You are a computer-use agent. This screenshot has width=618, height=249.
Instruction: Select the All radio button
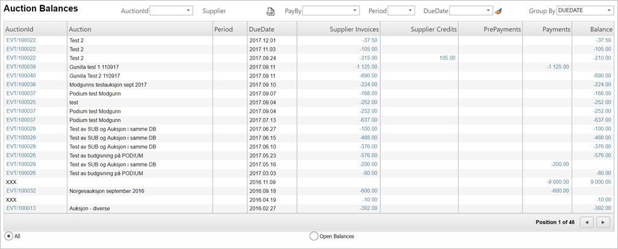9,236
